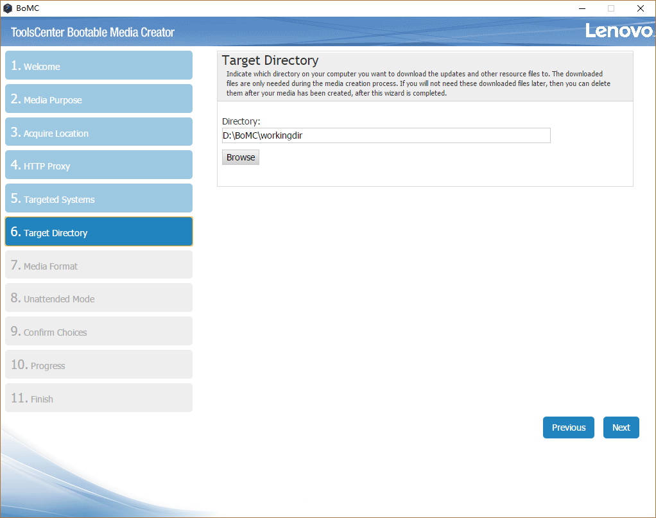Click the Confirm Choices step
The width and height of the screenshot is (656, 518).
coord(99,331)
